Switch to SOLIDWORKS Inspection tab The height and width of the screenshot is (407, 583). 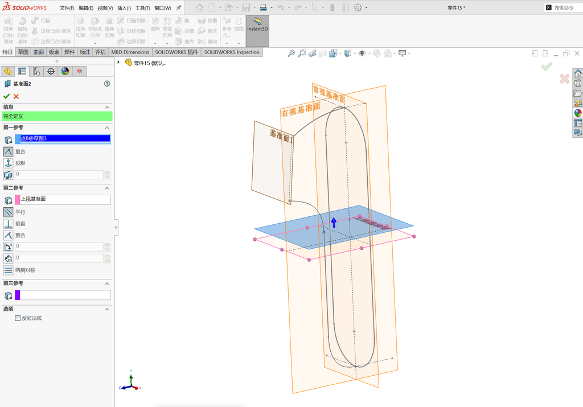(x=232, y=52)
